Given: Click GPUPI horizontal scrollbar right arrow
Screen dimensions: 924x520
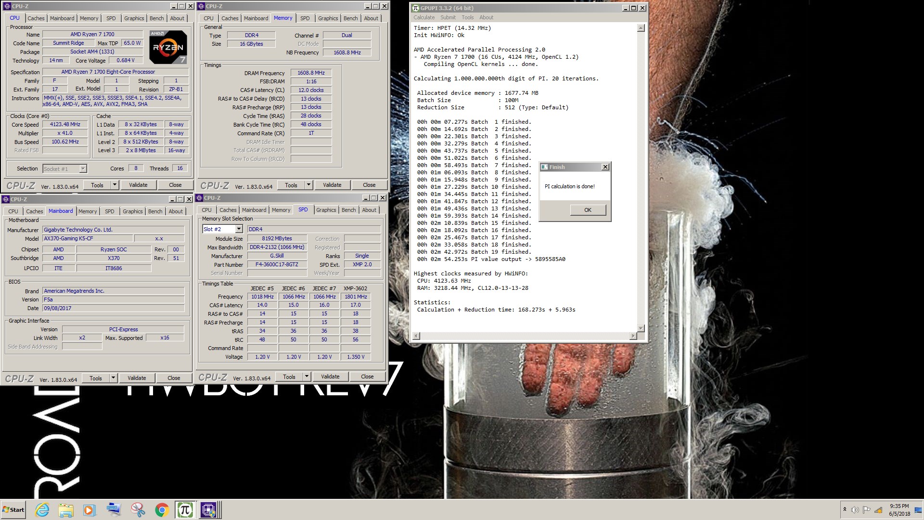Looking at the screenshot, I should pos(633,336).
